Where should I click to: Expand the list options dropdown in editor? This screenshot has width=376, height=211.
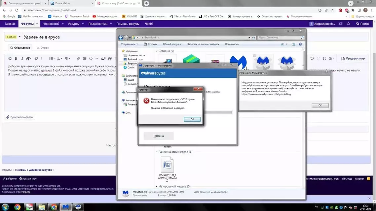click(52, 58)
